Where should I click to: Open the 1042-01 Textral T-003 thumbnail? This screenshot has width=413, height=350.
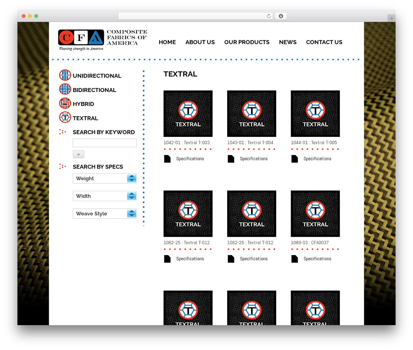[188, 114]
